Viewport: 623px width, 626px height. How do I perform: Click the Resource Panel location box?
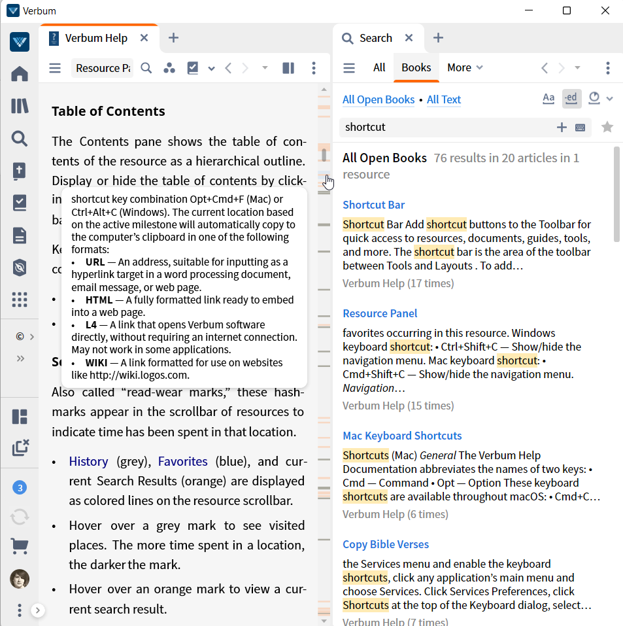click(102, 68)
